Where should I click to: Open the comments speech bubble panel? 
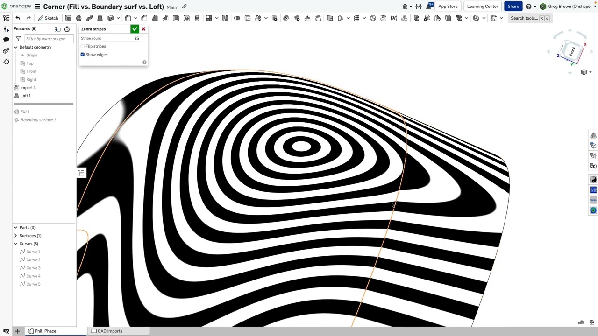point(6,40)
